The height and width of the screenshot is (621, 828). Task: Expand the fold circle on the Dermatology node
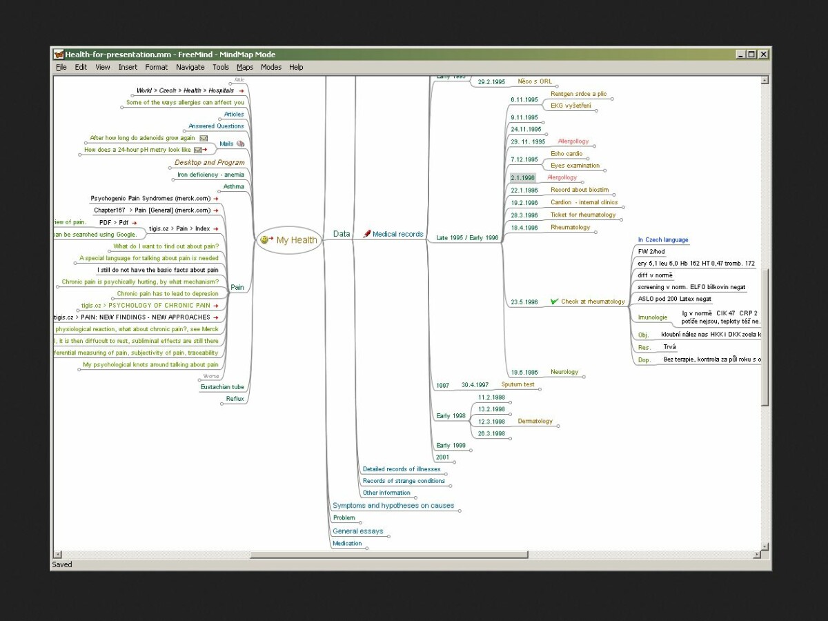(x=558, y=426)
